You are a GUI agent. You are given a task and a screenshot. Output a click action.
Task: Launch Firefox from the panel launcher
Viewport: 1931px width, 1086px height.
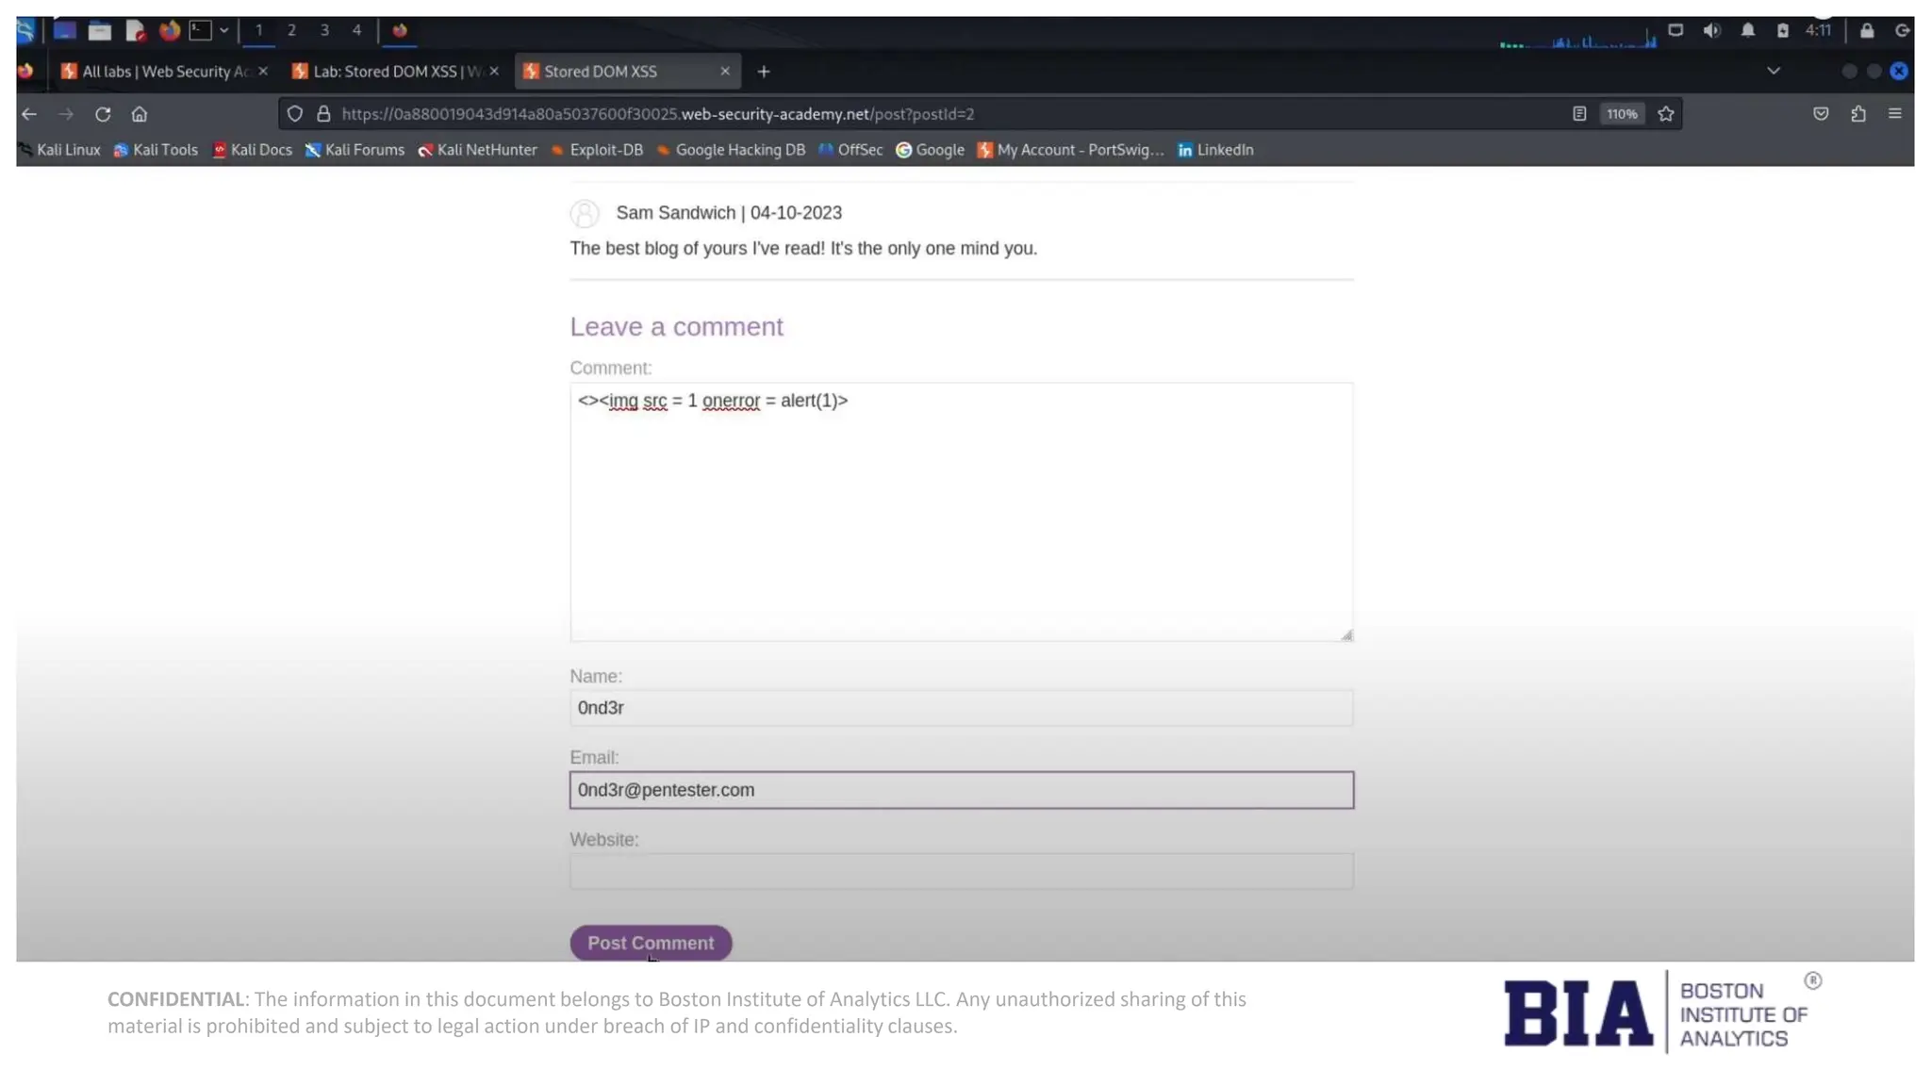tap(170, 30)
